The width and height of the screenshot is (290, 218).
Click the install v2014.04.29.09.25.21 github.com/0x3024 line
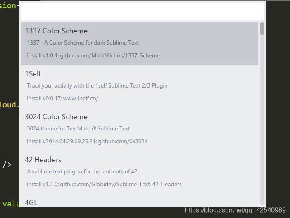[x=87, y=141]
